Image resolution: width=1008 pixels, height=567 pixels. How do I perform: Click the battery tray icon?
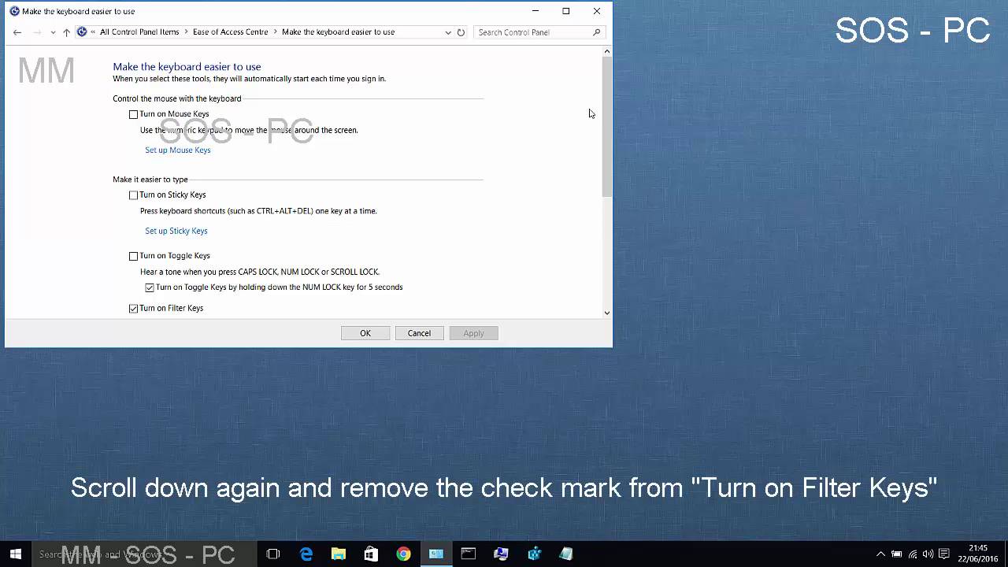pyautogui.click(x=896, y=554)
